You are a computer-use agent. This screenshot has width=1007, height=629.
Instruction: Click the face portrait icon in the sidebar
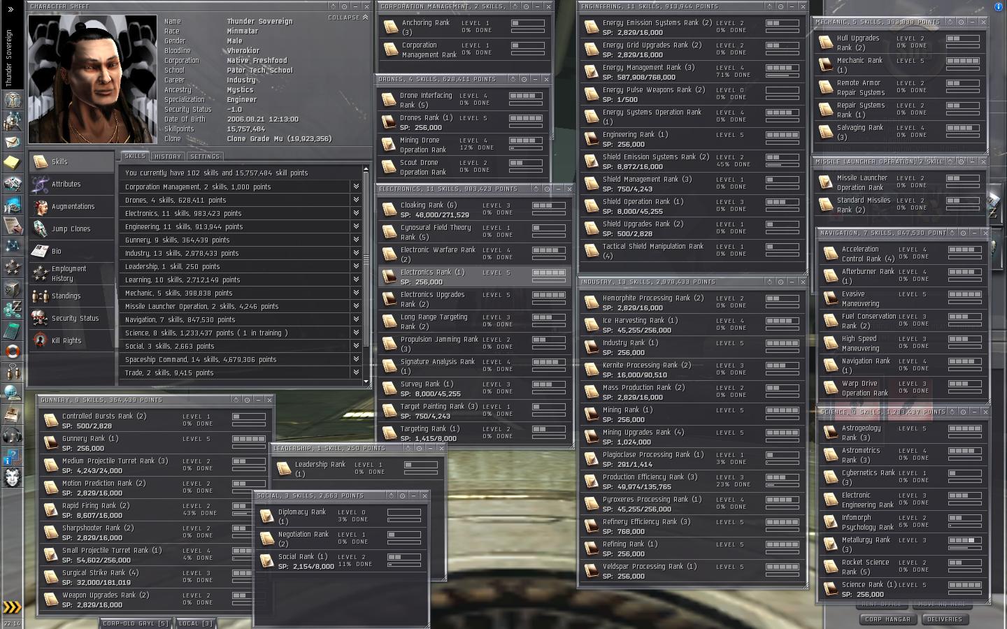[x=12, y=478]
